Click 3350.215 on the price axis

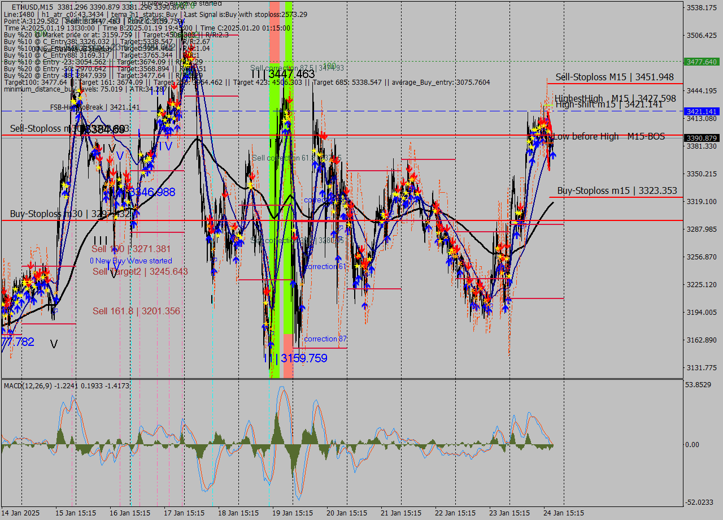pos(701,174)
